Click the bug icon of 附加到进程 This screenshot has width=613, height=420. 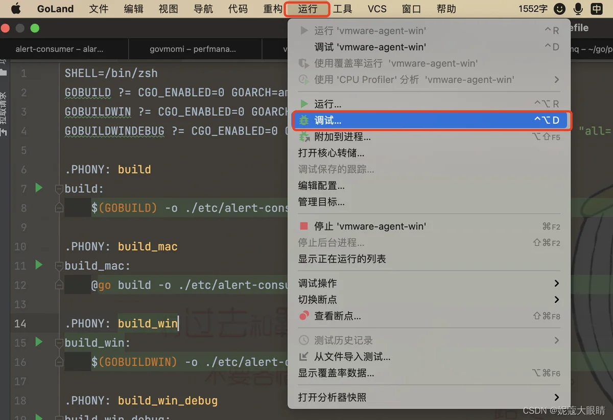(x=304, y=137)
